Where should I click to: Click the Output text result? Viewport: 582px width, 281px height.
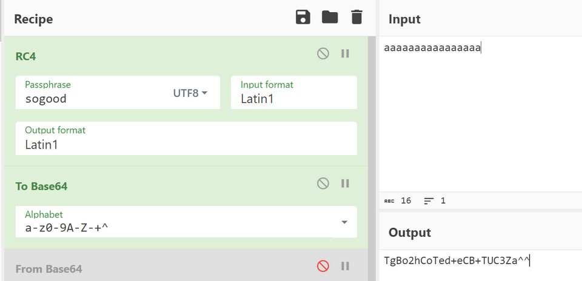coord(457,260)
